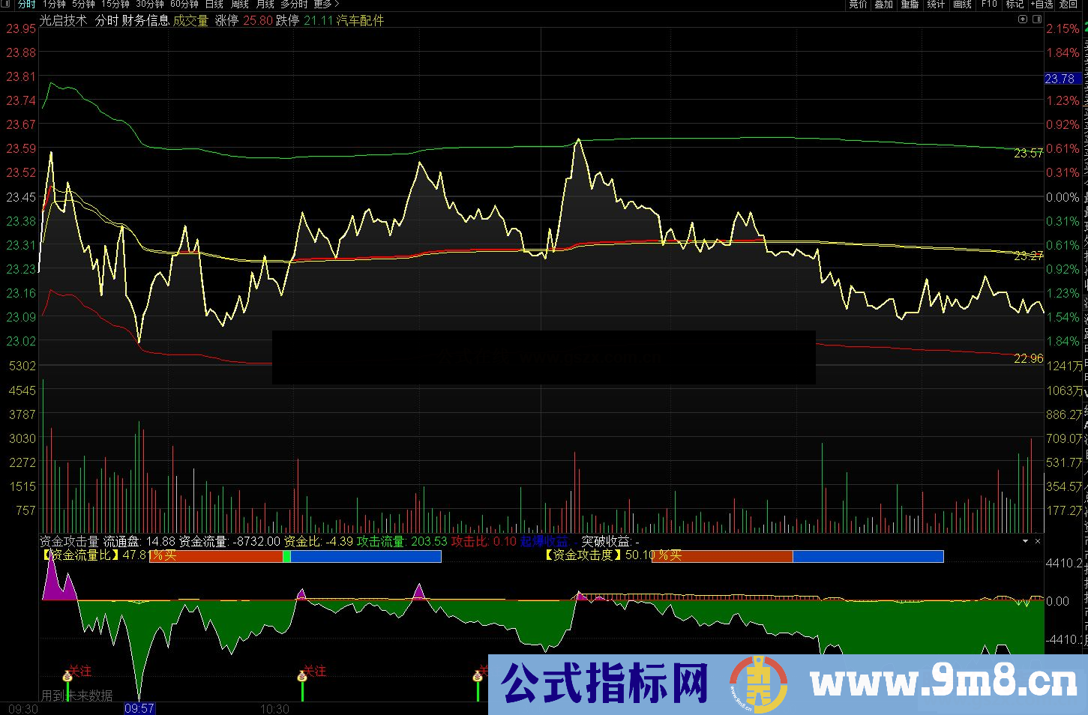Click the 用到未来数据 warning text
Screen dimensions: 1088x715
(x=77, y=696)
